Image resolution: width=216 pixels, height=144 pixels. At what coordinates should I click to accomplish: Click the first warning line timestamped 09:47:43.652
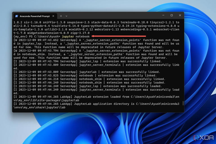click(96, 40)
